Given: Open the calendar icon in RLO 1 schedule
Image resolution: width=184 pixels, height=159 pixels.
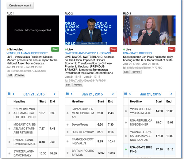Looking at the screenshot, I should pyautogui.click(x=9, y=94).
